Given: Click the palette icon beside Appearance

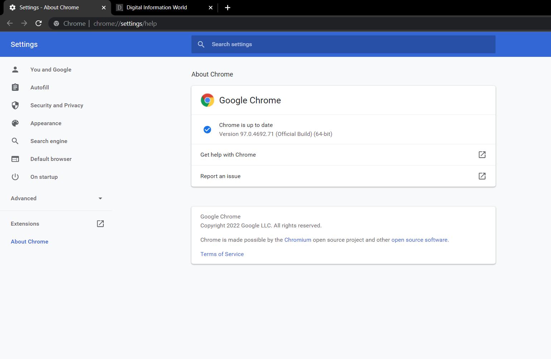Looking at the screenshot, I should click(x=15, y=123).
